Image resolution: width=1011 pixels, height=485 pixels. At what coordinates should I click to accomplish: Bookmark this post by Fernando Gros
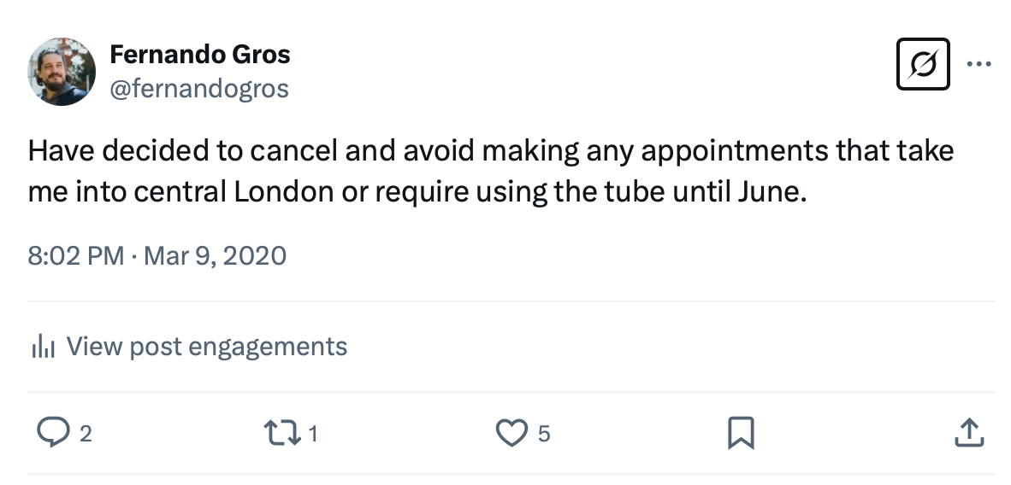pyautogui.click(x=740, y=433)
